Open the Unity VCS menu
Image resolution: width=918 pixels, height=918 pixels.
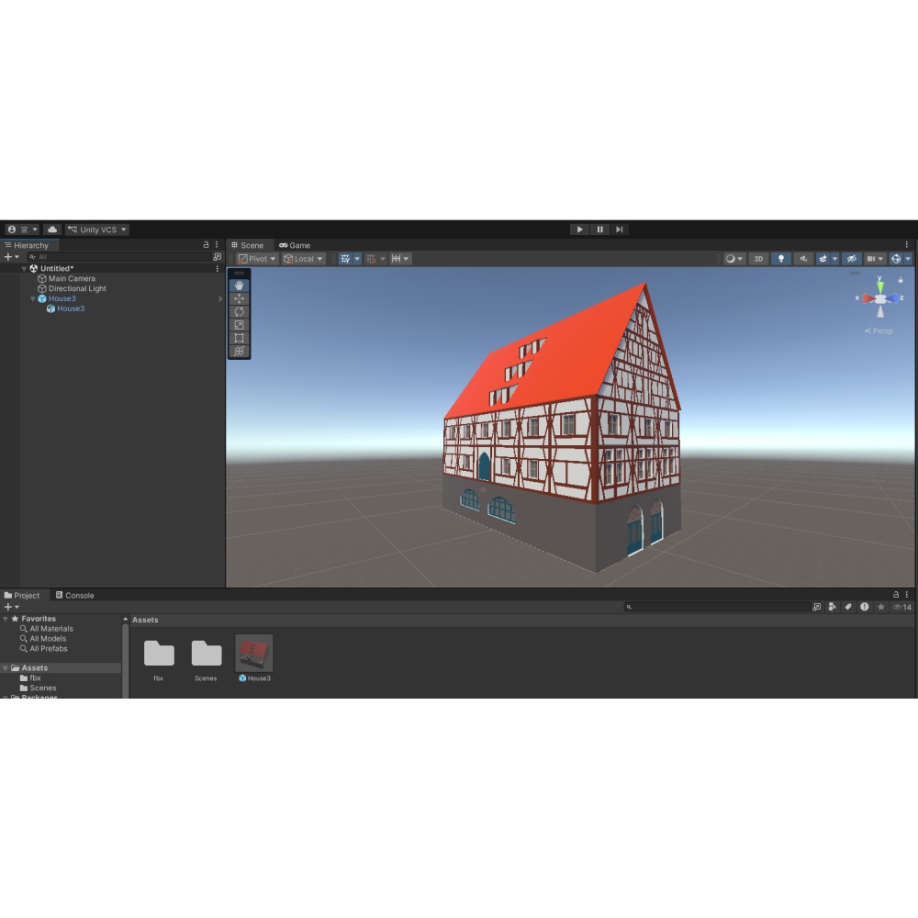pos(97,229)
